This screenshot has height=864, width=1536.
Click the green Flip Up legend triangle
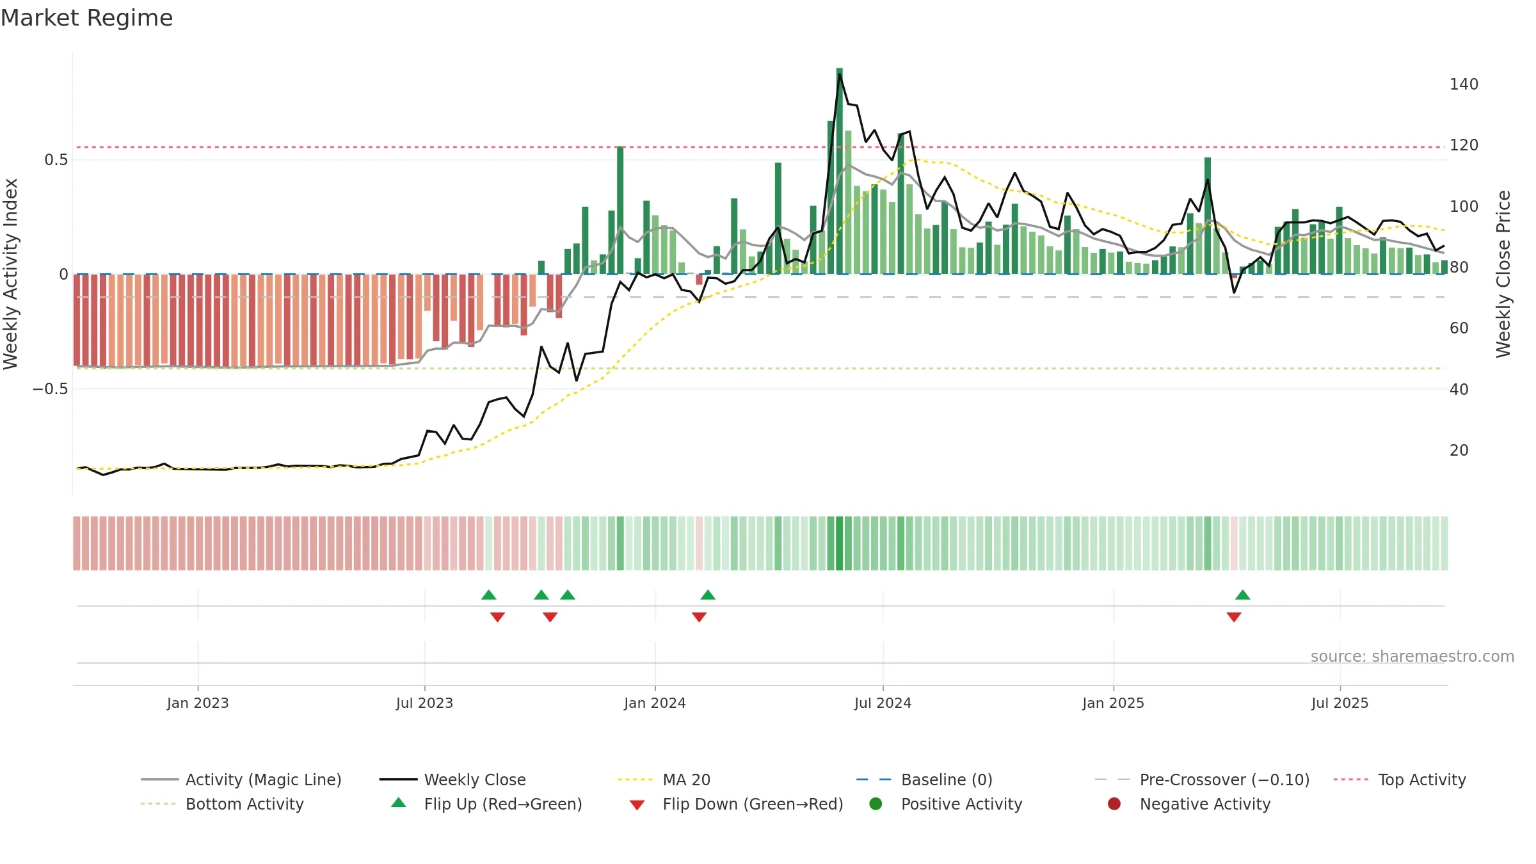pyautogui.click(x=399, y=803)
